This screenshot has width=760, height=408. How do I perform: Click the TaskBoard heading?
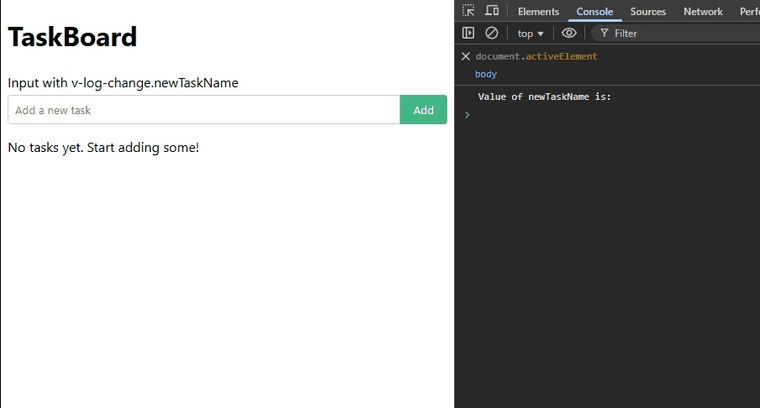72,37
